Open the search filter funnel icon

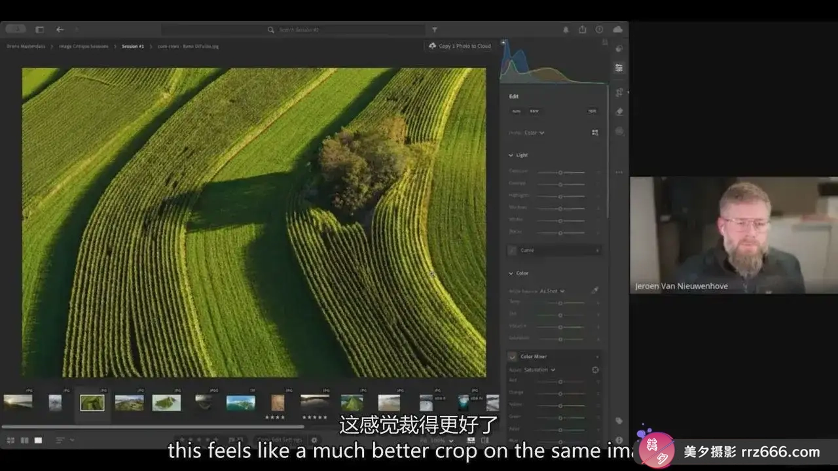click(x=434, y=30)
